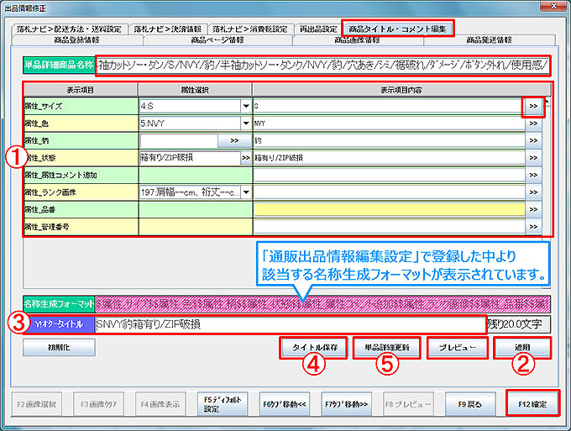Click F6 タブ移動<< button
The width and height of the screenshot is (571, 431).
pos(285,404)
